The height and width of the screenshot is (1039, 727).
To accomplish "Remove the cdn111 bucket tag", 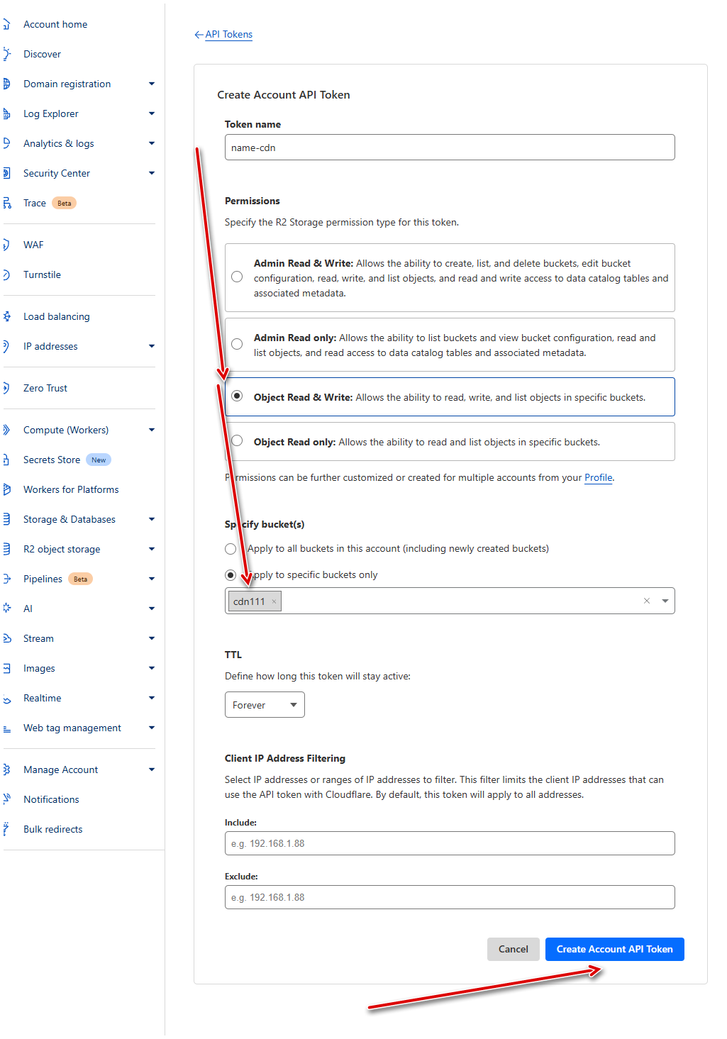I will tap(274, 601).
